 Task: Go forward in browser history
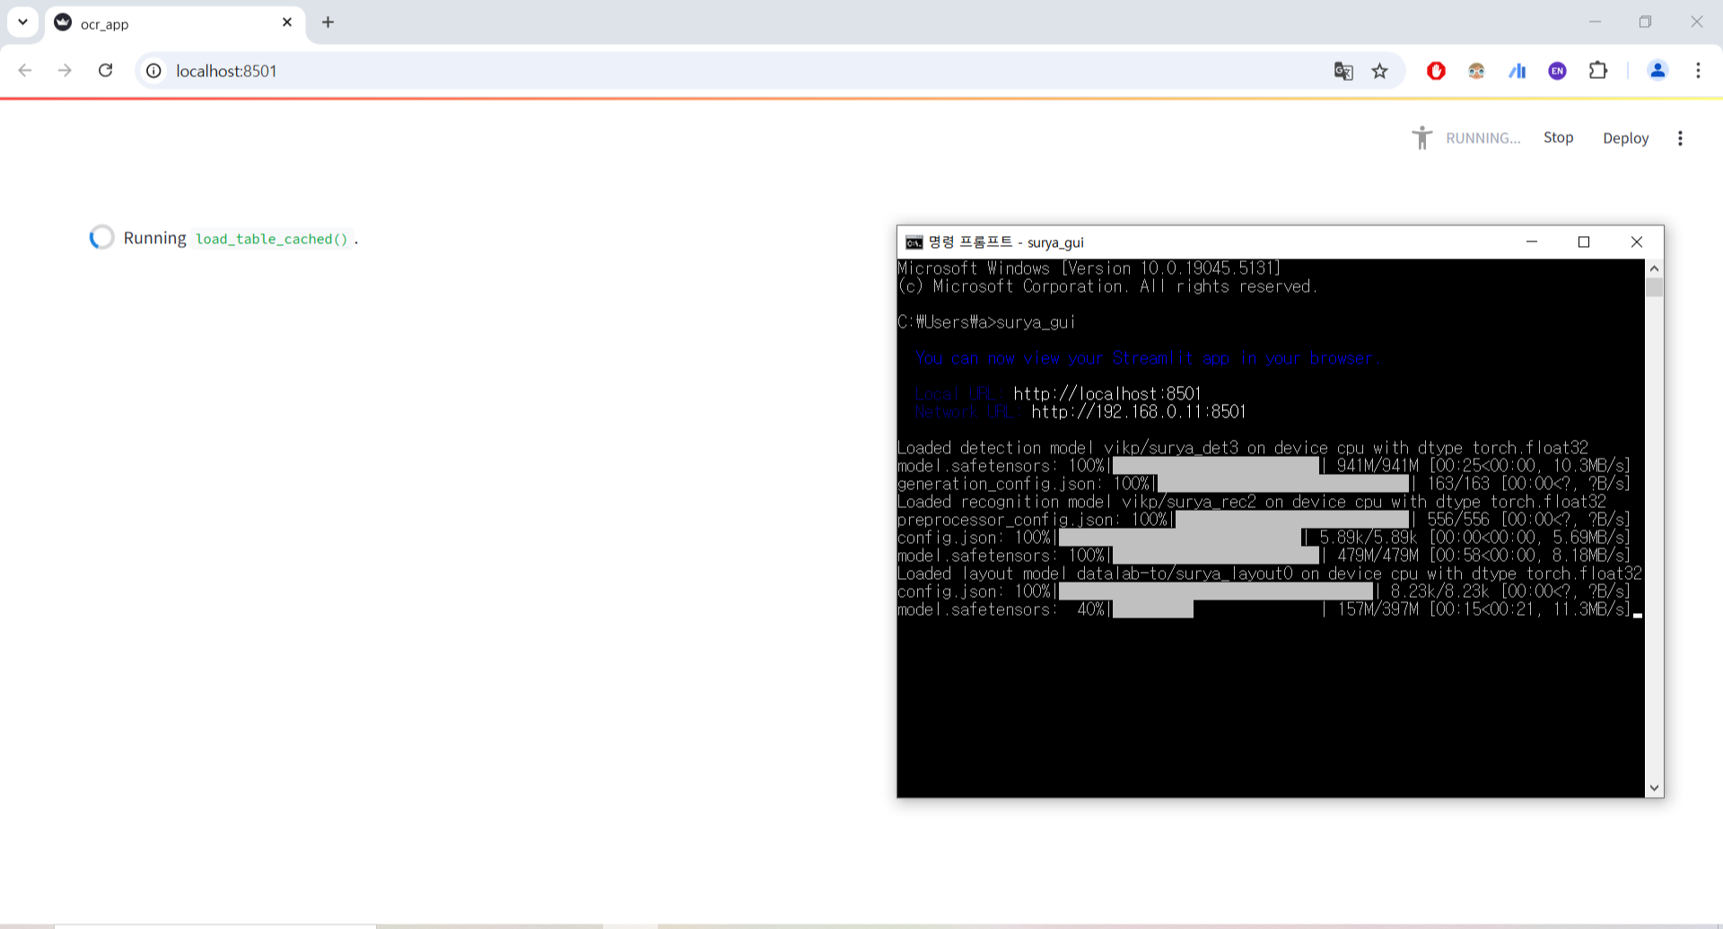pos(65,70)
